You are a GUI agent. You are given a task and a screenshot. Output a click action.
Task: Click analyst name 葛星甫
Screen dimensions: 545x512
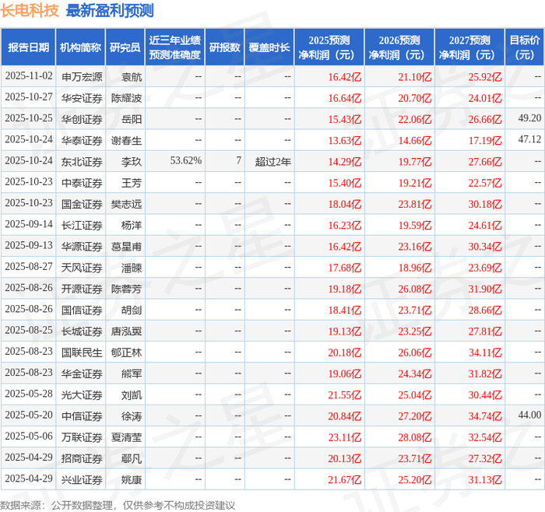click(x=126, y=247)
